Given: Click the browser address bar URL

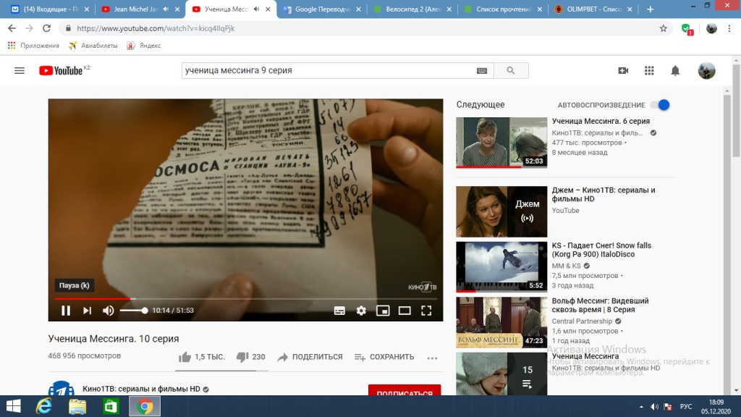Looking at the screenshot, I should point(156,28).
